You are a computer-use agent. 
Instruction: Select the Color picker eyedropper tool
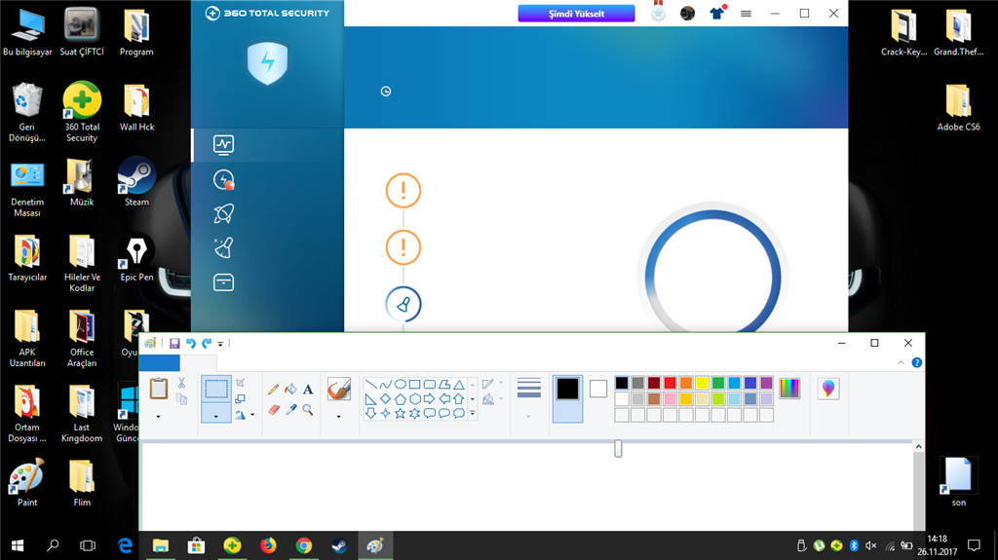click(x=290, y=410)
